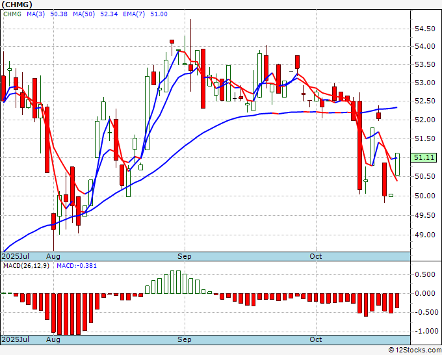Click the 0.500 MACD axis label
Viewport: 442px width, 355px height.
coord(425,274)
